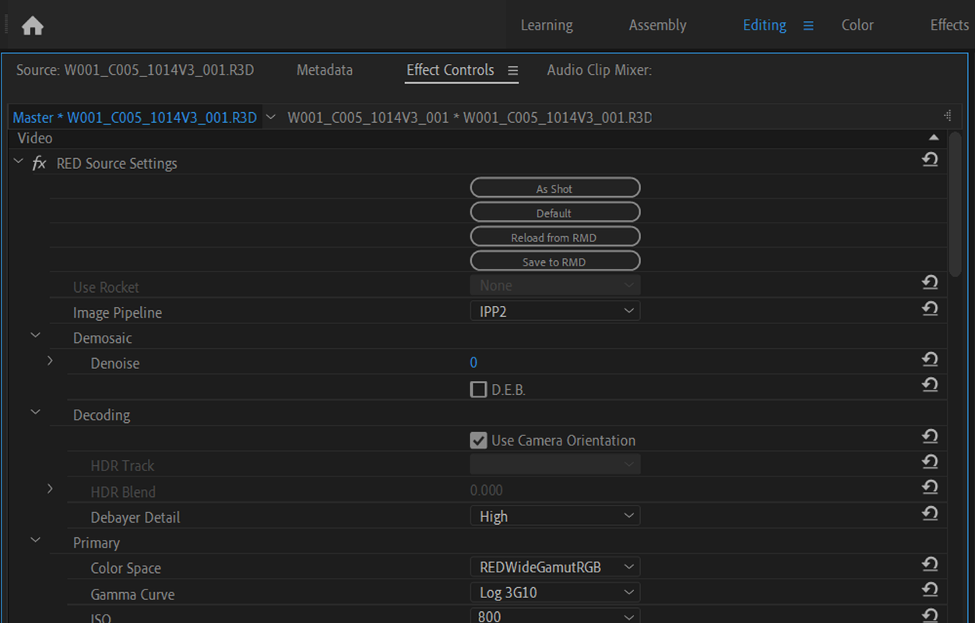
Task: Open the Gamma Curve Log 3G10 dropdown
Action: pyautogui.click(x=555, y=593)
